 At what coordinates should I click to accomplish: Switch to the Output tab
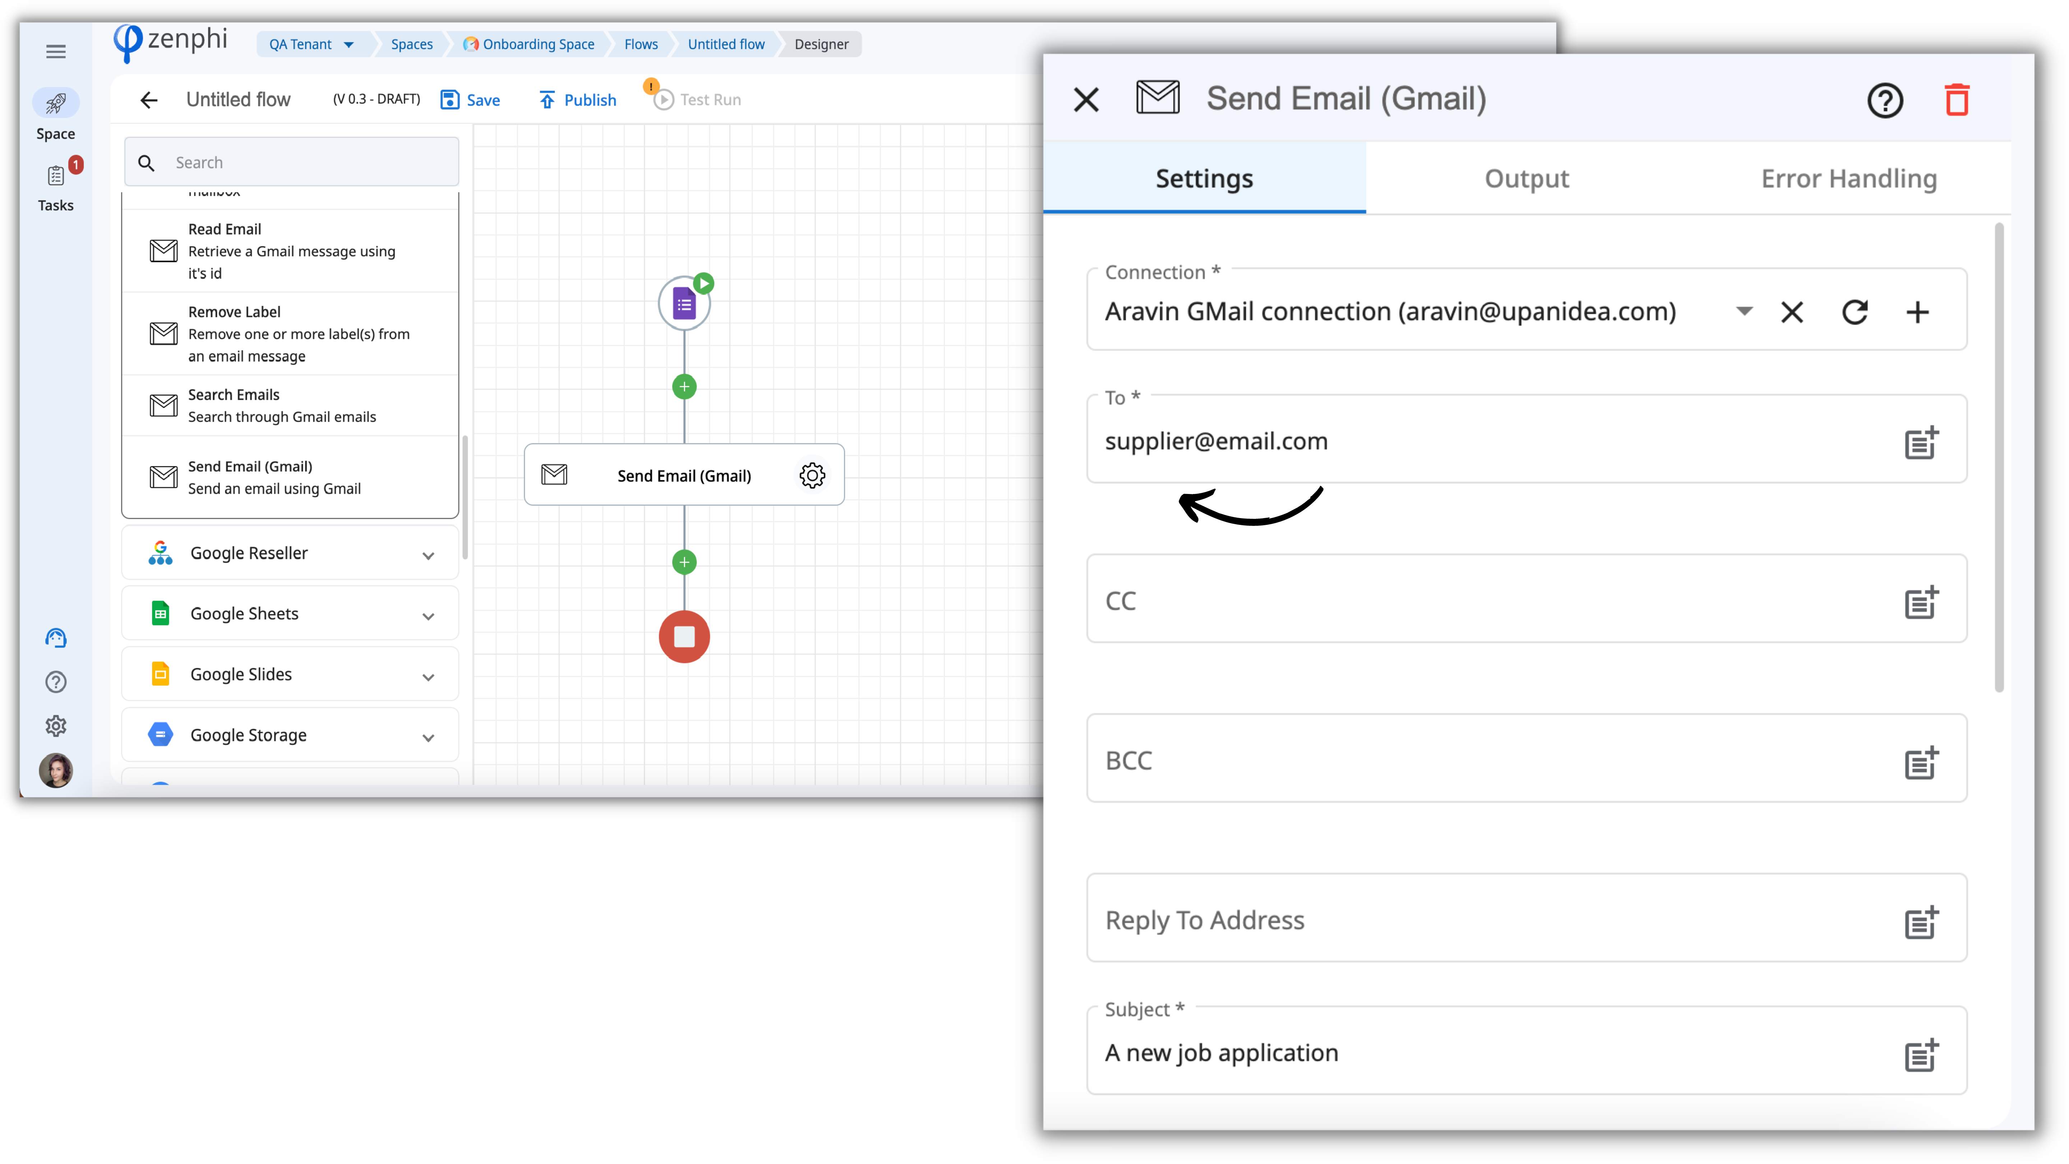pos(1526,178)
